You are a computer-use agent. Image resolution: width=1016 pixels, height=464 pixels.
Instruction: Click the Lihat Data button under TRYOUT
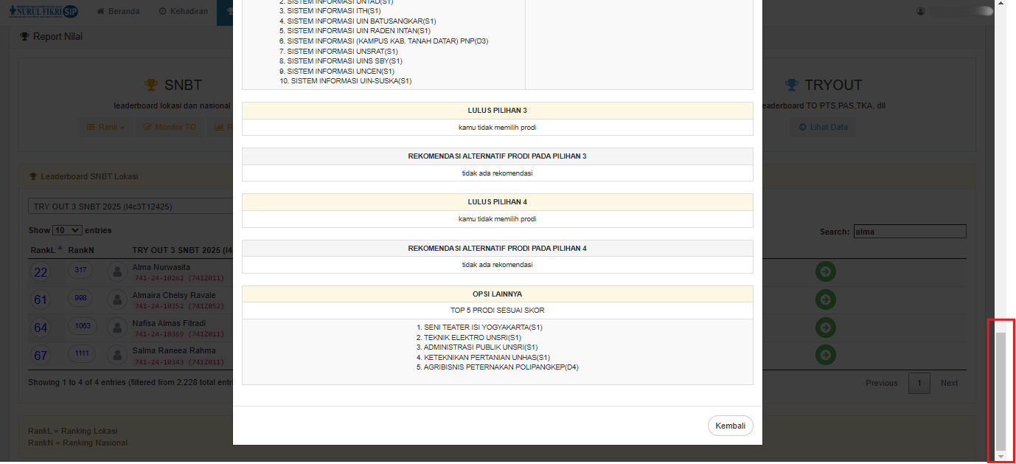(823, 127)
